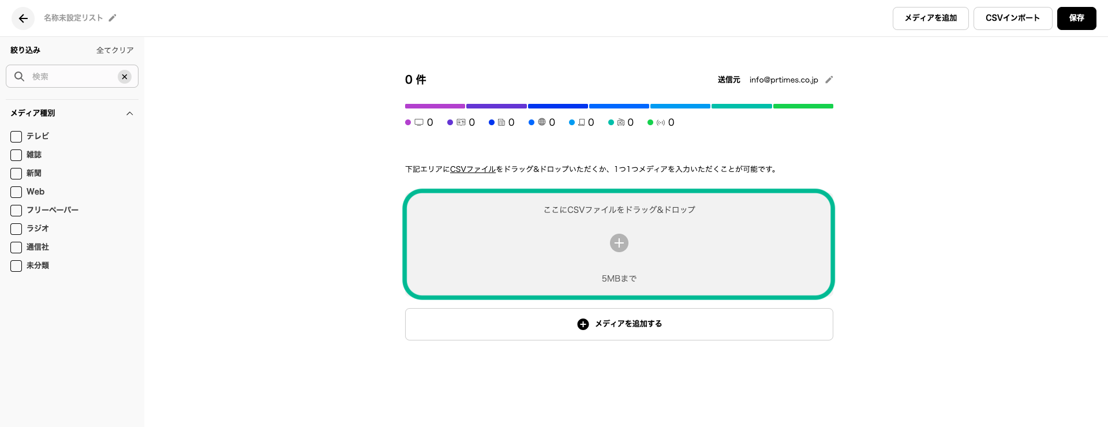Image resolution: width=1108 pixels, height=427 pixels.
Task: Clear search field with the X icon
Action: coord(125,77)
